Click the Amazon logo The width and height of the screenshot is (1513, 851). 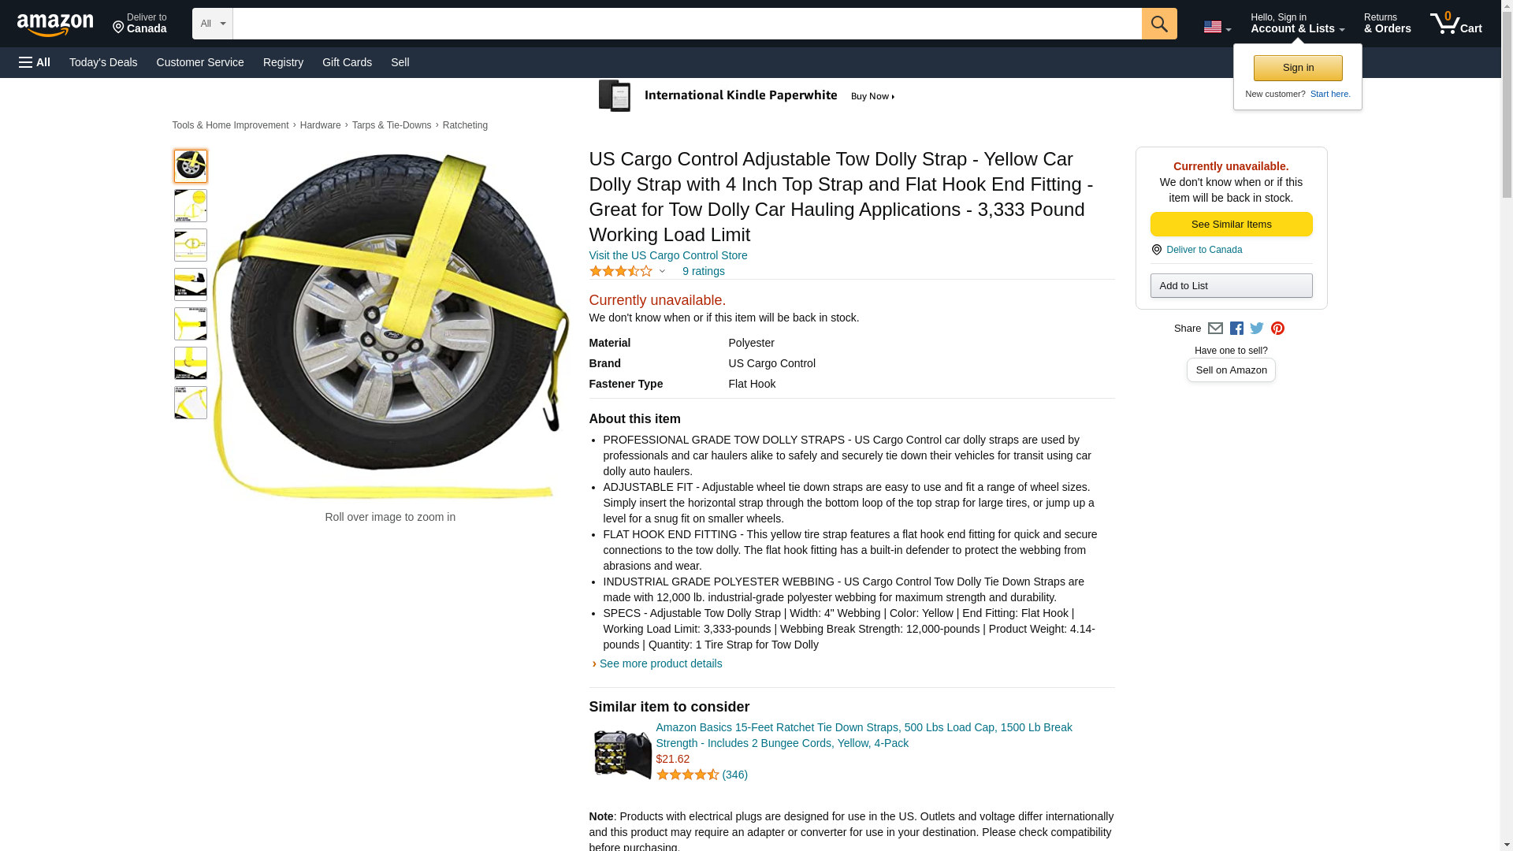(55, 24)
